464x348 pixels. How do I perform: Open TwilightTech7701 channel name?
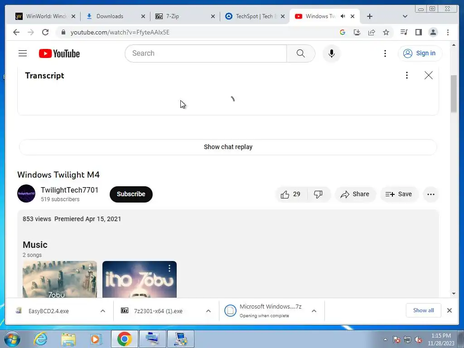(x=69, y=190)
